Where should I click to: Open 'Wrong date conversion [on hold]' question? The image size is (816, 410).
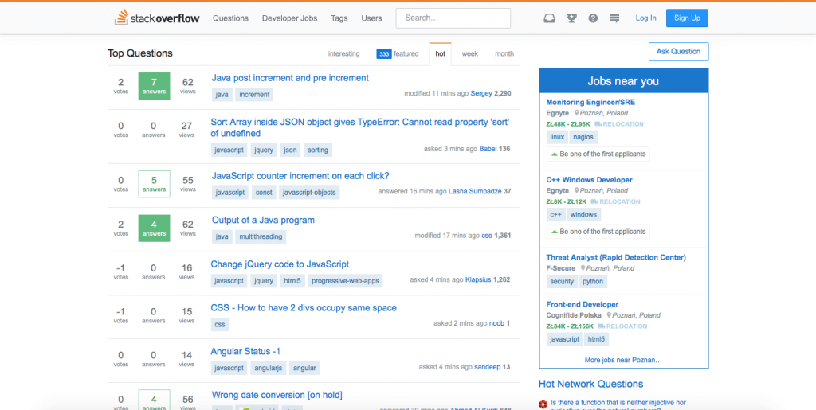tap(277, 395)
